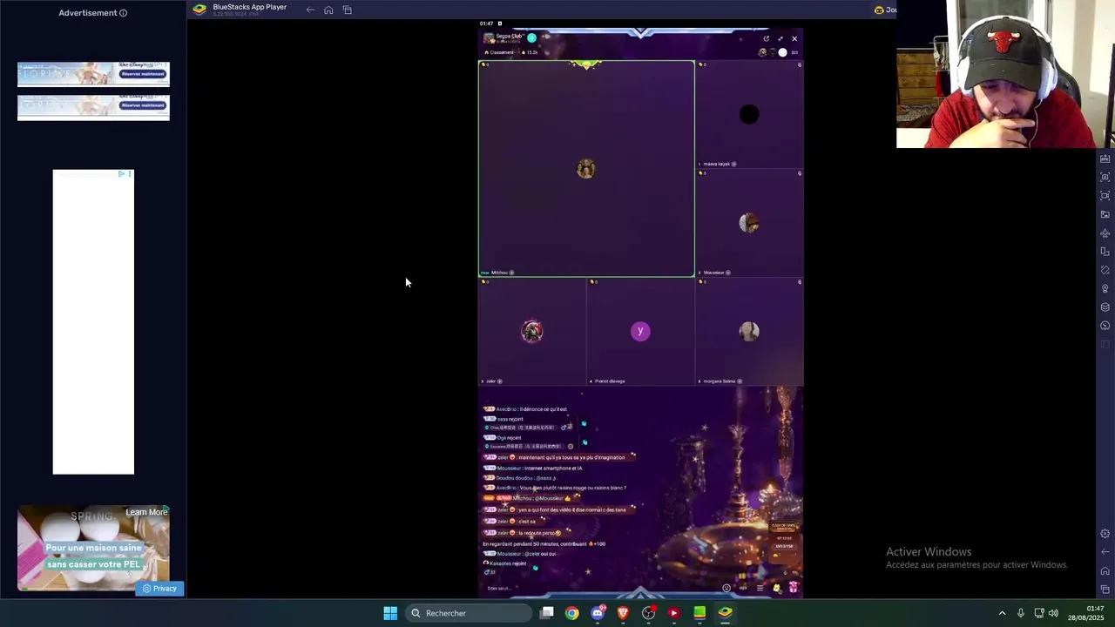Click the Advertisement info icon
1115x627 pixels.
pyautogui.click(x=123, y=13)
